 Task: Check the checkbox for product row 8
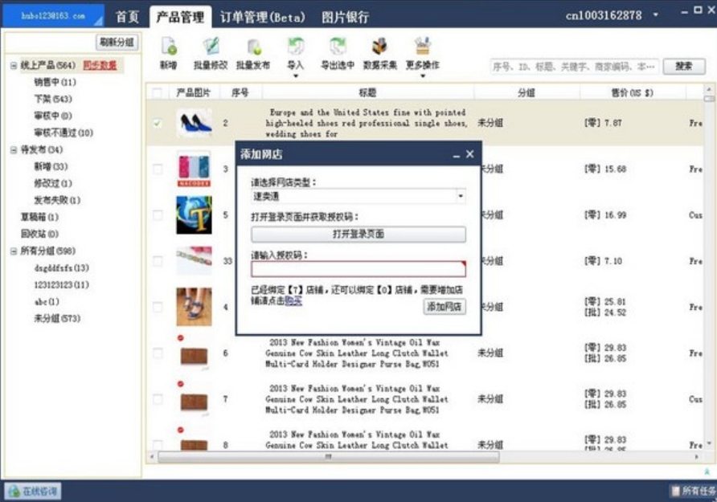(x=158, y=444)
